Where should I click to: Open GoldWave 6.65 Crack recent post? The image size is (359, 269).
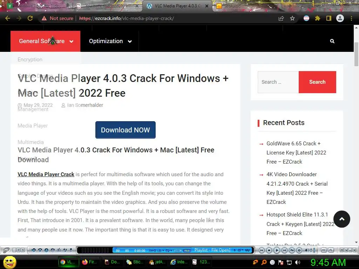[296, 153]
